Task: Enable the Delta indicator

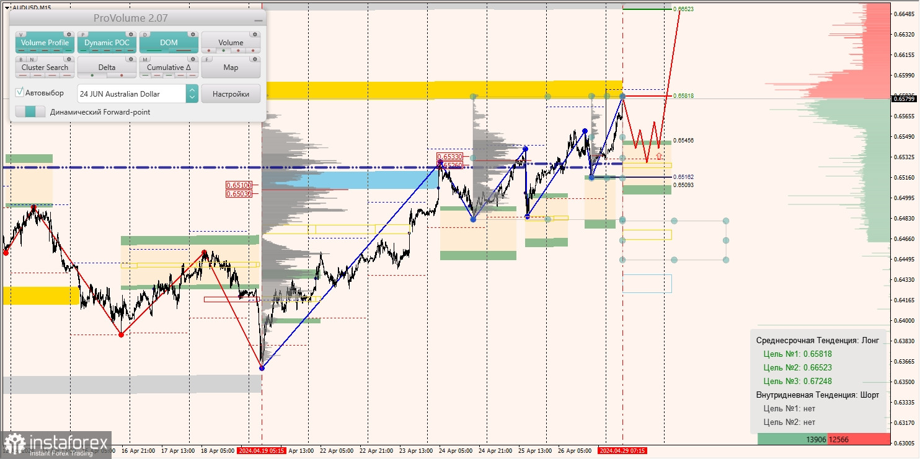Action: pos(107,68)
